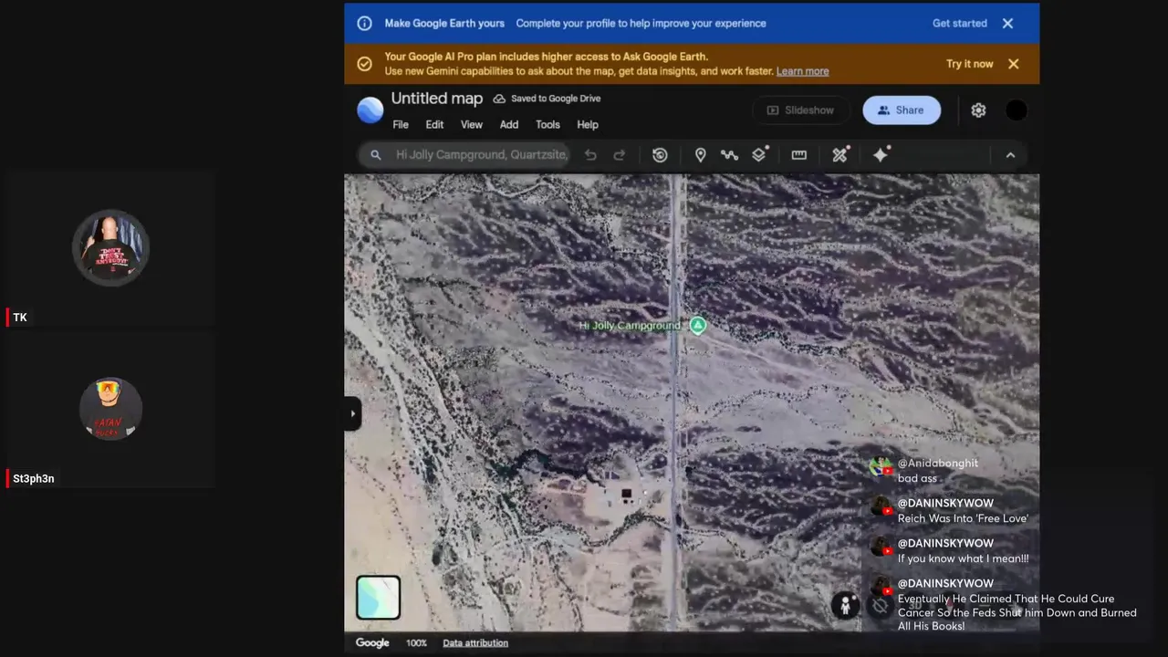
Task: Open the Edit menu
Action: 434,125
